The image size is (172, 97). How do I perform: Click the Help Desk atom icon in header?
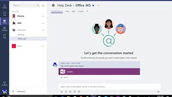pos(53,5)
